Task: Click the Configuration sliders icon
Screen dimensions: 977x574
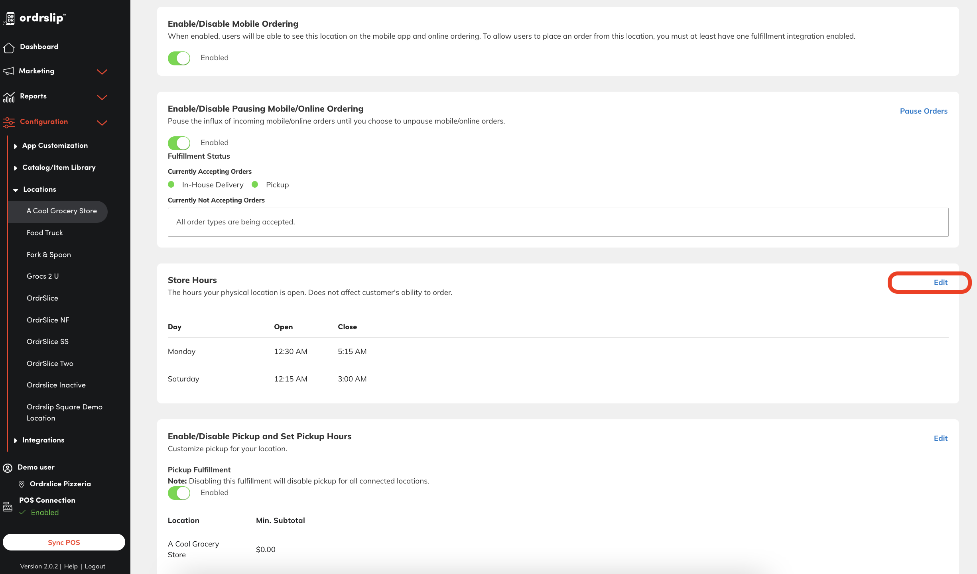Action: tap(9, 122)
